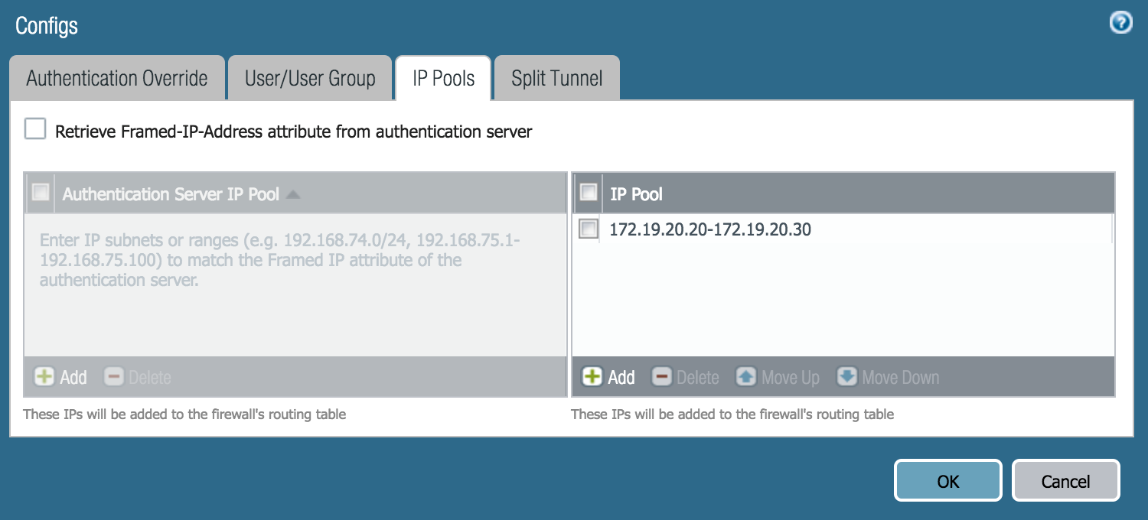This screenshot has width=1148, height=520.
Task: Toggle Authentication Server IP Pool header checkbox
Action: point(41,193)
